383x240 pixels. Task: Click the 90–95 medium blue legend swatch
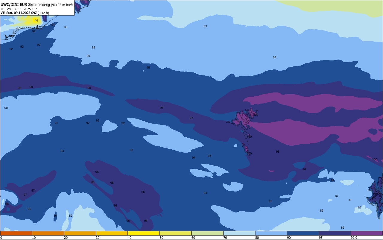pyautogui.click(x=303, y=233)
